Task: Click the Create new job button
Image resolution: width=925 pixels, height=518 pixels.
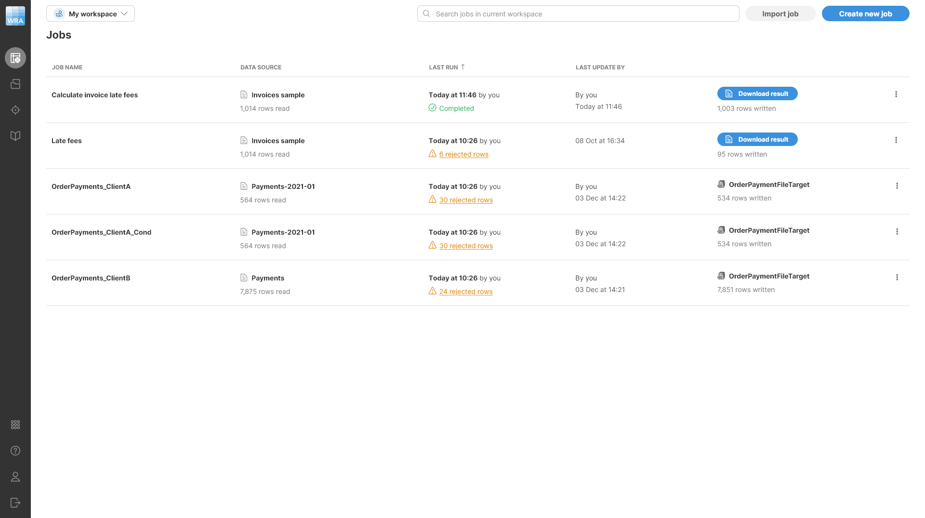Action: coord(865,13)
